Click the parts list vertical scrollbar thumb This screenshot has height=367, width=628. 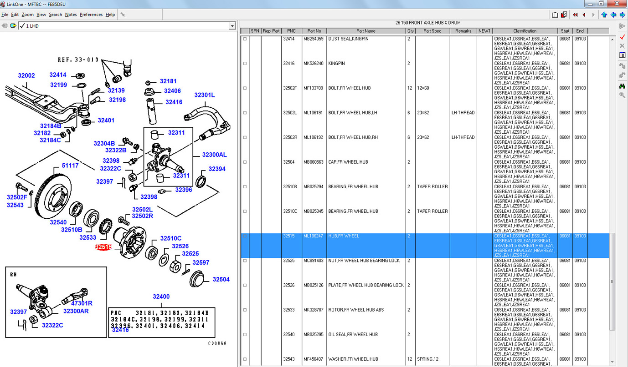click(x=612, y=282)
